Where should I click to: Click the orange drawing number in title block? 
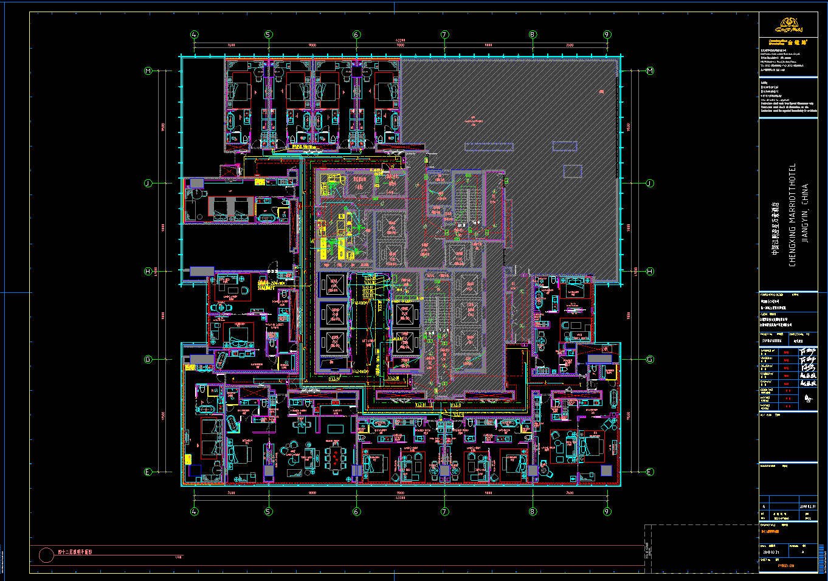coord(787,566)
